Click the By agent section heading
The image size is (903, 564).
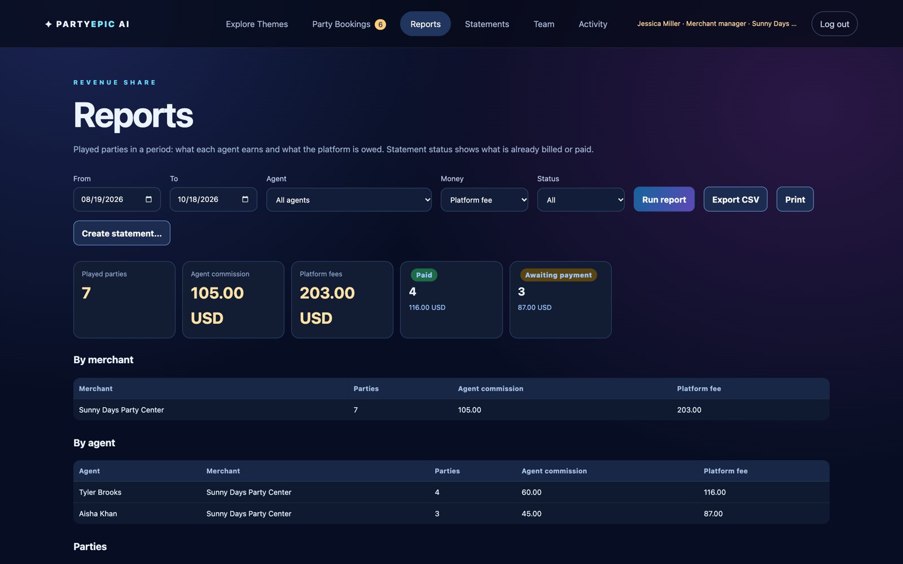(x=94, y=443)
